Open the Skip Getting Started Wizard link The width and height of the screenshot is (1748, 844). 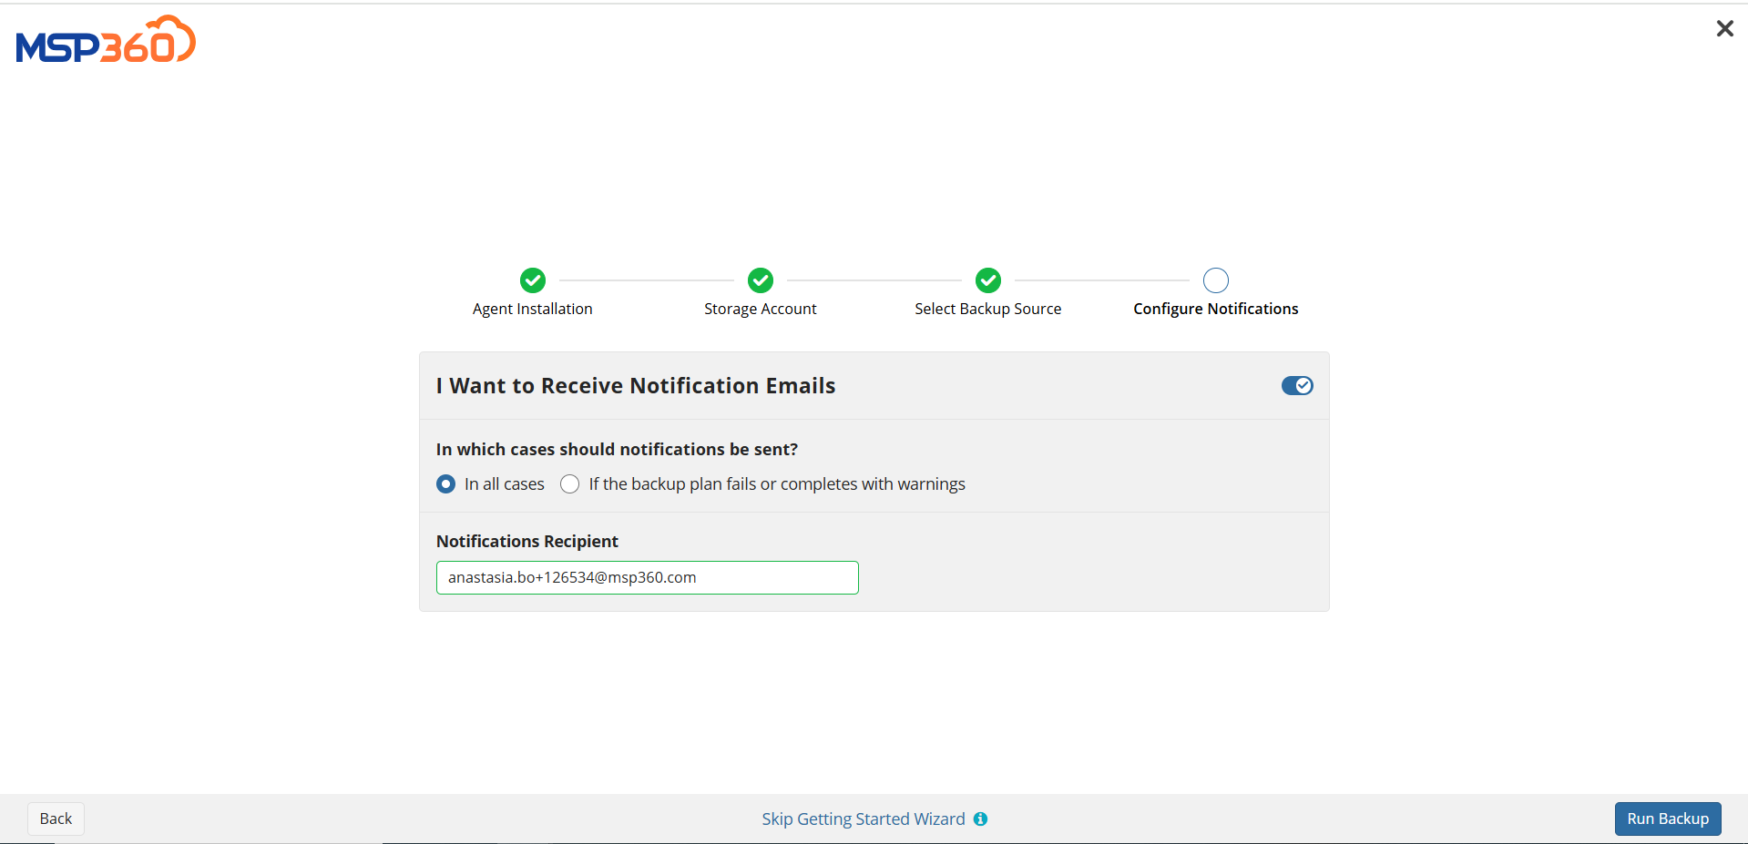pos(863,819)
